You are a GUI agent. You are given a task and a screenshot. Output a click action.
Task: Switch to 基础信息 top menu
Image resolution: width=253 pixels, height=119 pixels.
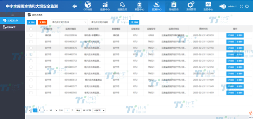coord(174,6)
